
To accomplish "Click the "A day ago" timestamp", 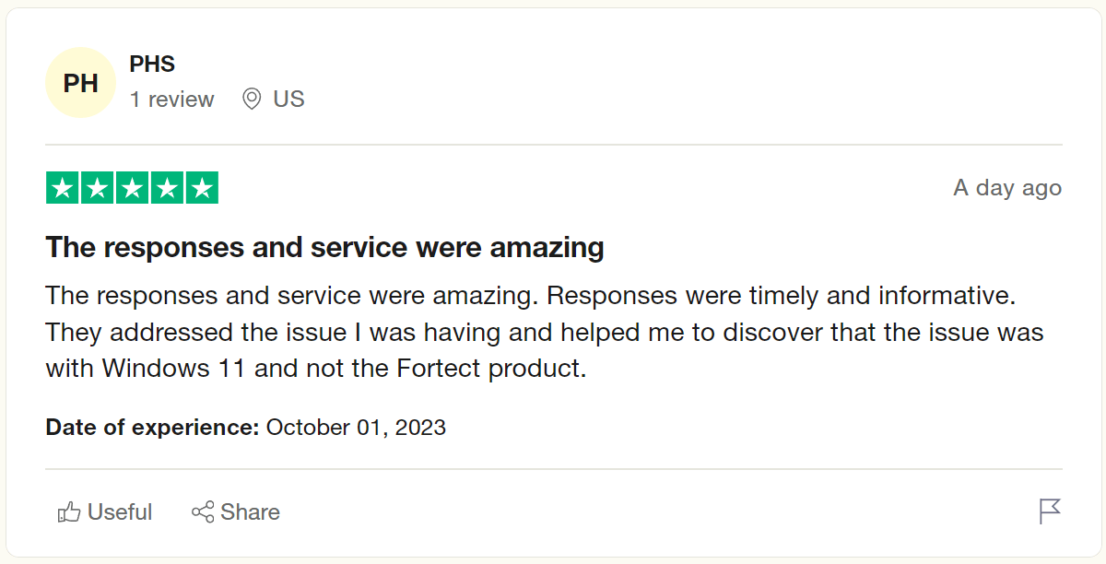I will pos(1007,188).
